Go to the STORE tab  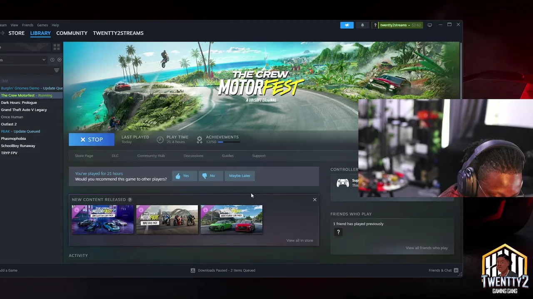(x=17, y=33)
